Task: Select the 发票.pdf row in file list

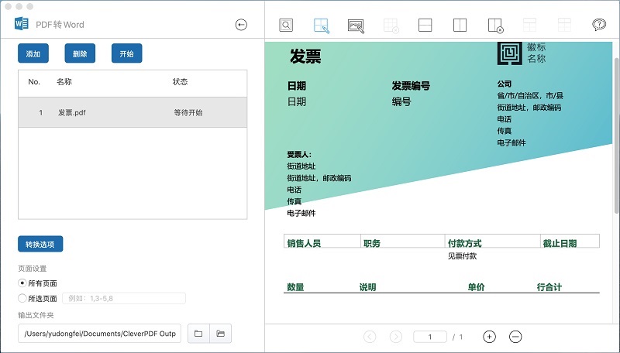Action: tap(133, 112)
